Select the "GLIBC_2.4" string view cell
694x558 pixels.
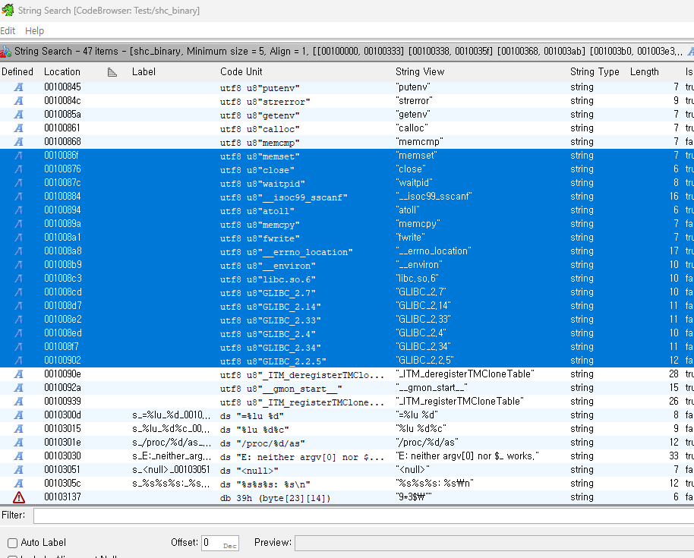(421, 333)
